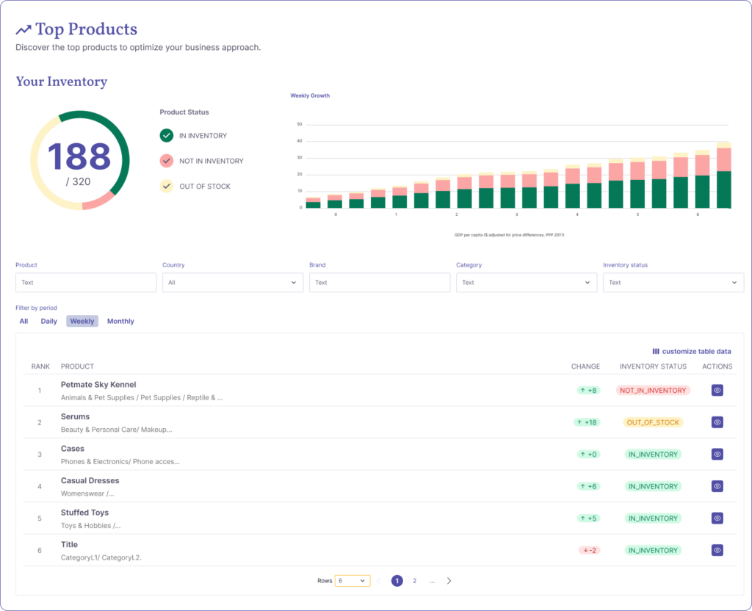Open the Country dropdown
752x611 pixels.
[x=233, y=283]
